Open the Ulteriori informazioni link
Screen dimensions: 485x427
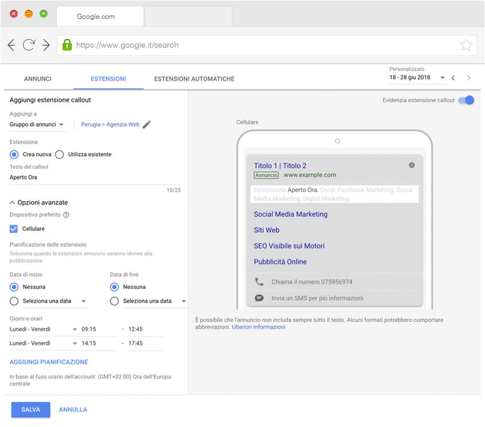(259, 327)
